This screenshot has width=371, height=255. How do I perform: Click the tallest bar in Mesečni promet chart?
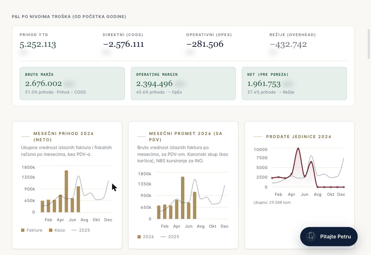(x=183, y=198)
